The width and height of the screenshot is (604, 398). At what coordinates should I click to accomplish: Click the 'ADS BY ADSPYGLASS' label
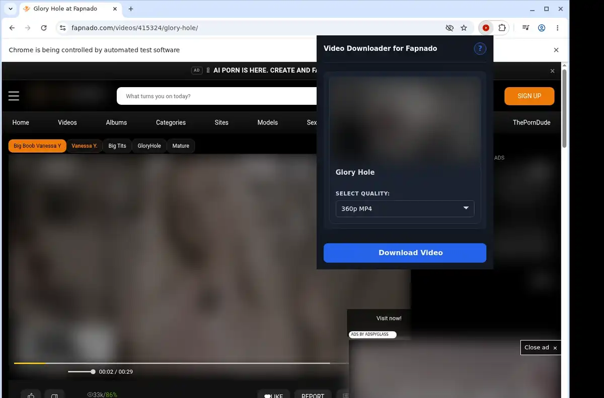372,335
